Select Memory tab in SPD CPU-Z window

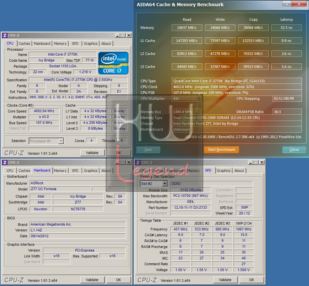pyautogui.click(x=193, y=171)
